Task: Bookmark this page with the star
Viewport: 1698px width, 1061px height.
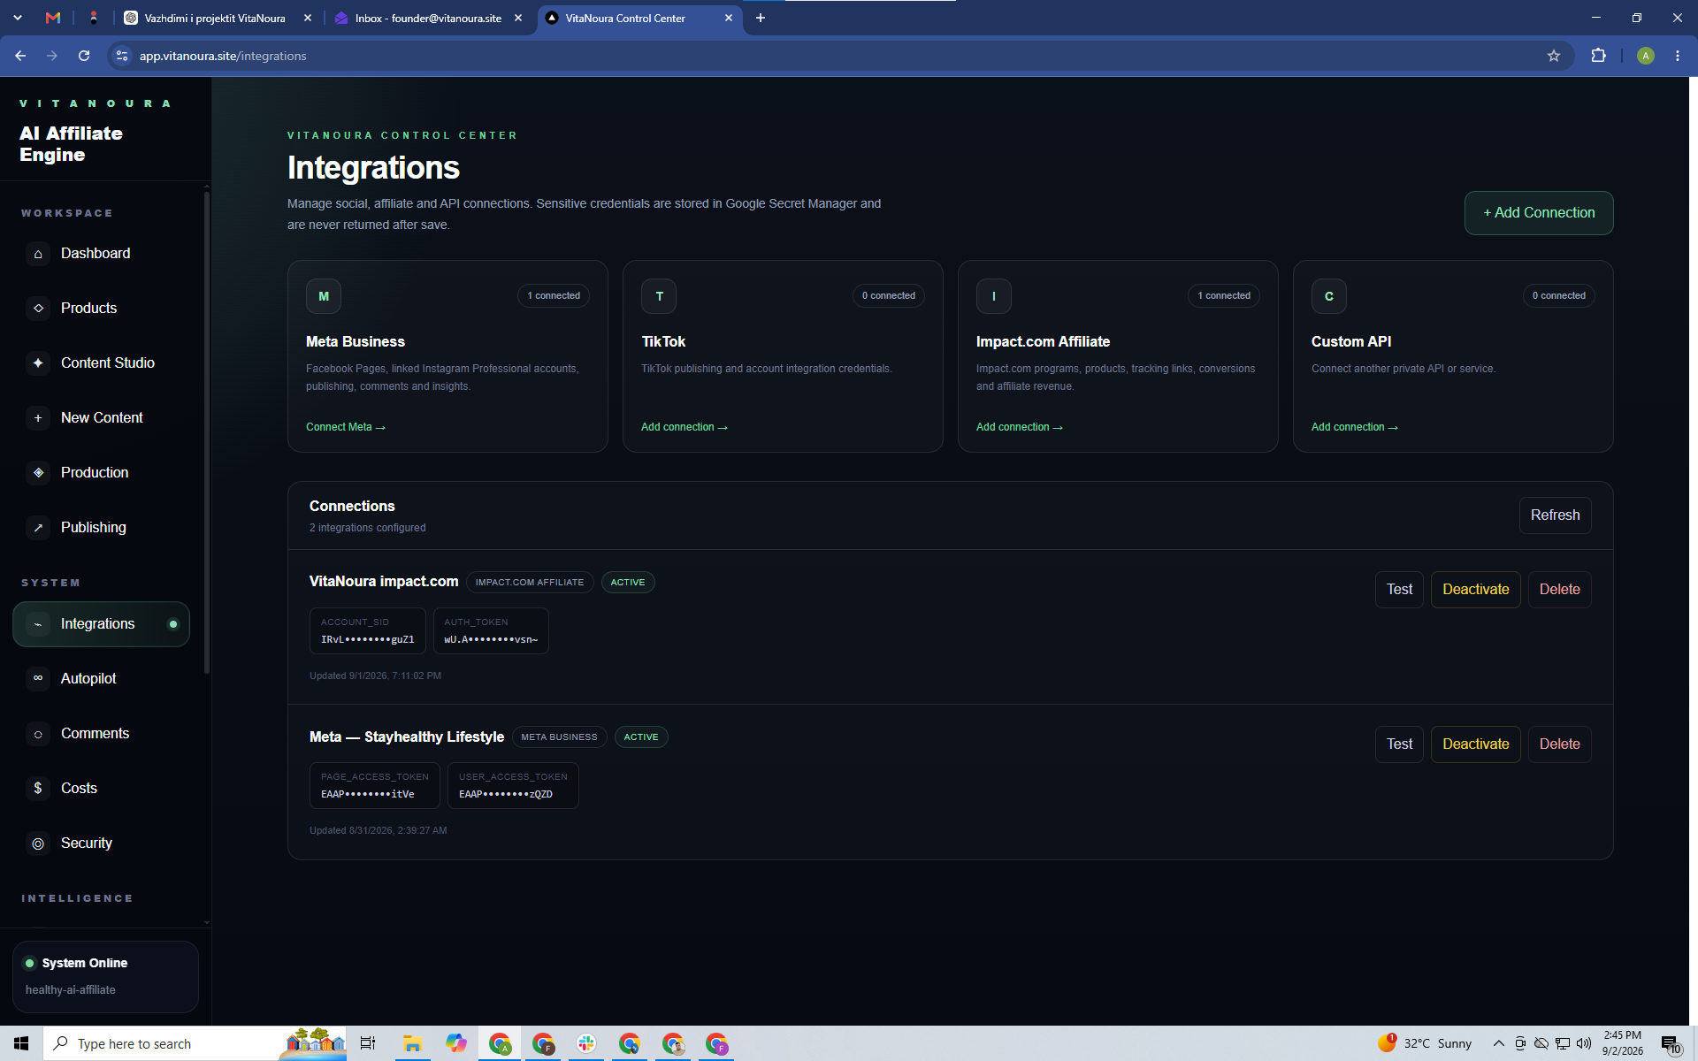Action: tap(1554, 56)
